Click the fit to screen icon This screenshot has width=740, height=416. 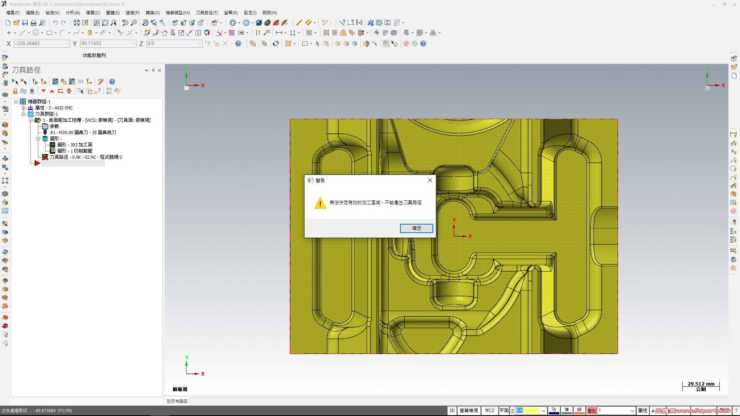point(77,23)
